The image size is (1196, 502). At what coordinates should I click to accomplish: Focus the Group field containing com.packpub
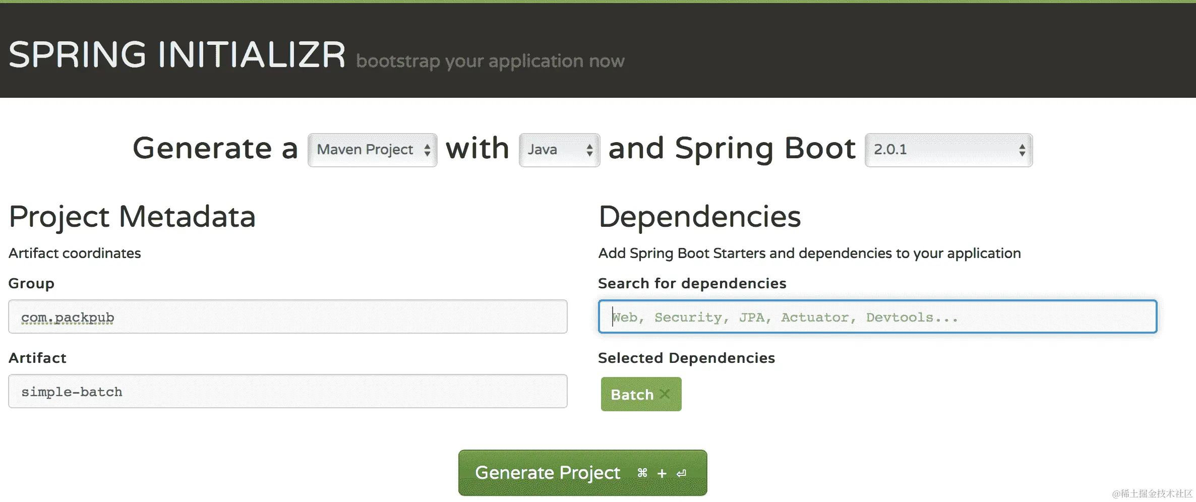tap(288, 317)
